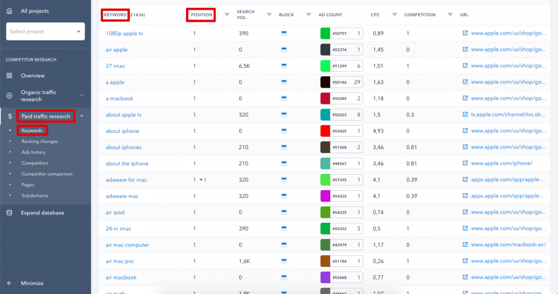Image resolution: width=558 pixels, height=294 pixels.
Task: Click block icon in adaware mac row
Action: coord(284,196)
